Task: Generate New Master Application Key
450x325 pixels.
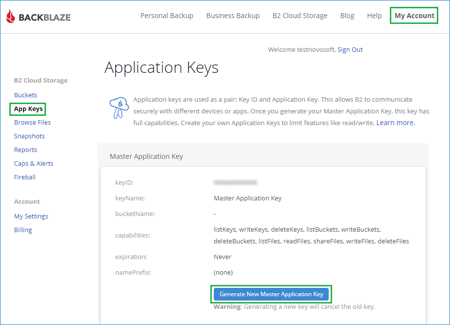Action: [271, 294]
